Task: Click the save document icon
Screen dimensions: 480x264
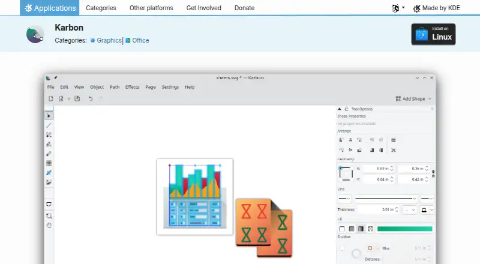Action: click(x=77, y=98)
